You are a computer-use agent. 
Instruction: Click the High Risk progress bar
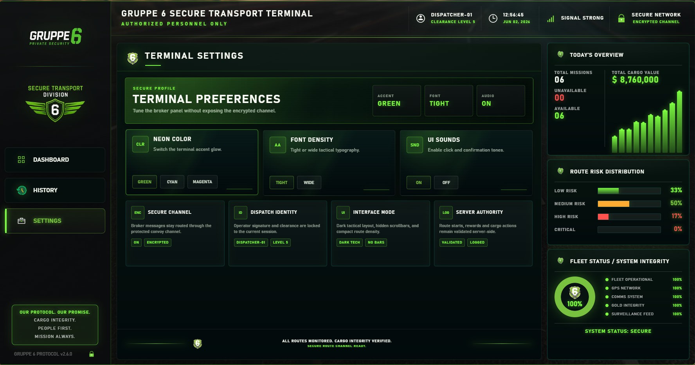pos(629,217)
